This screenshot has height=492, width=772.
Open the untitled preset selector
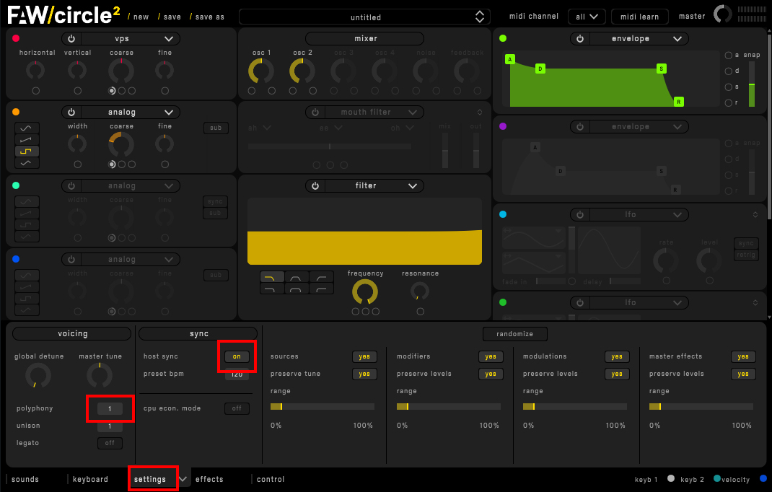(364, 17)
